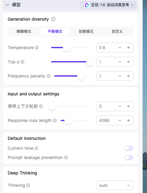
Task: Collapse the 模型 section chevron
Action: [7, 5]
